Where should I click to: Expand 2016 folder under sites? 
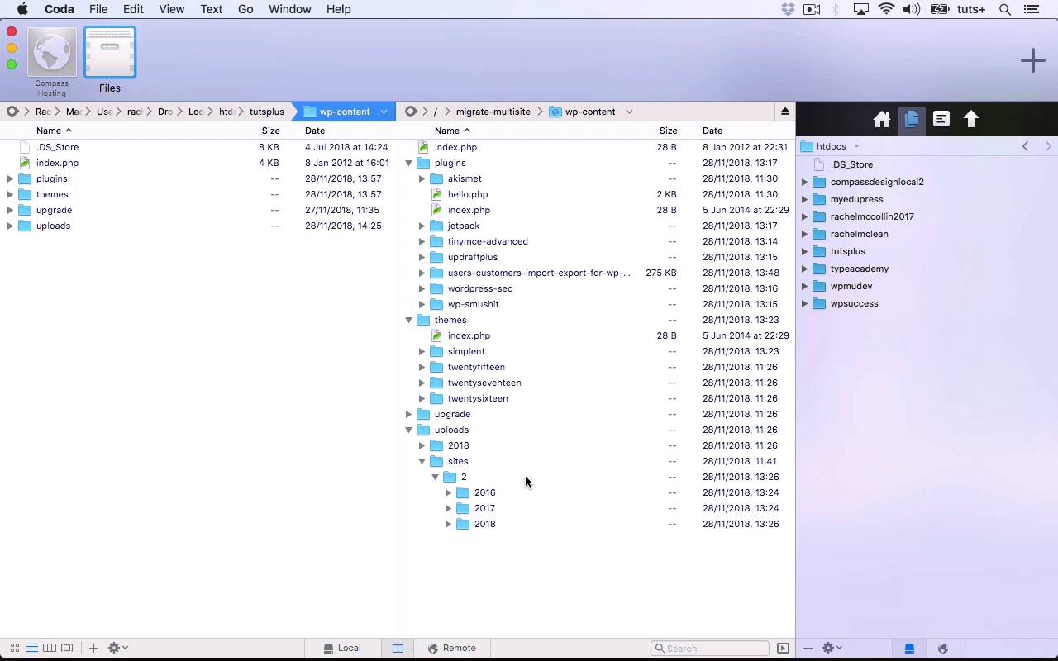[x=448, y=492]
